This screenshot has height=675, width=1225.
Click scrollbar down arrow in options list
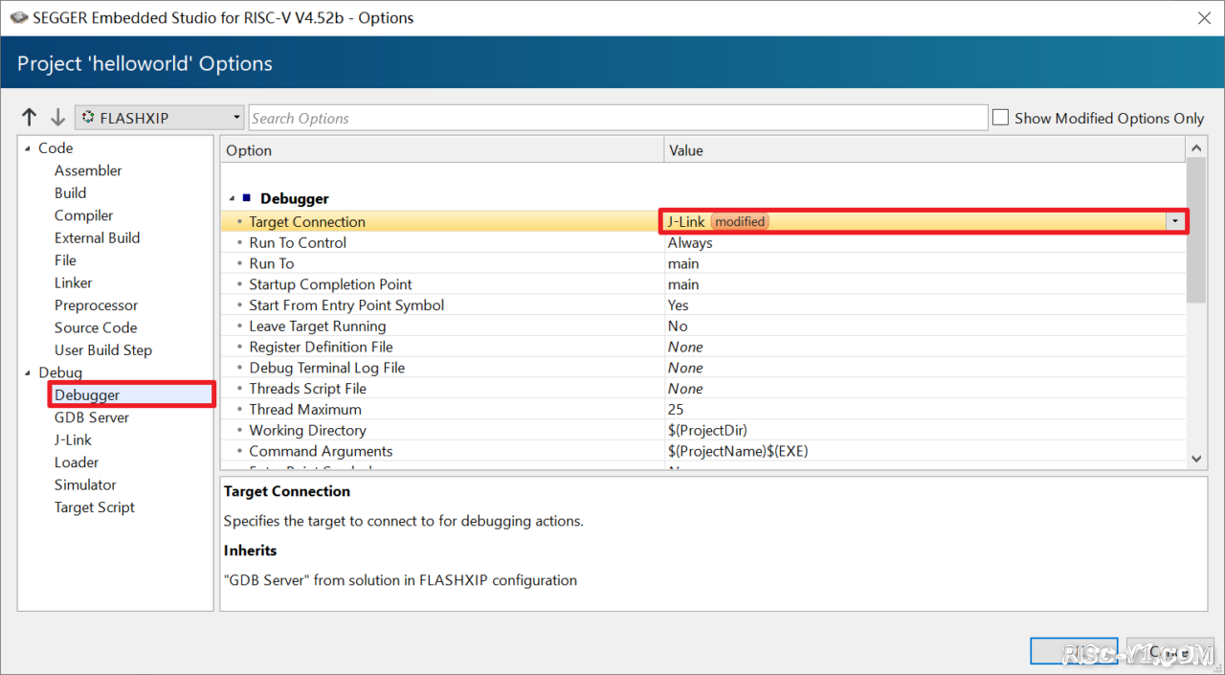pyautogui.click(x=1196, y=460)
